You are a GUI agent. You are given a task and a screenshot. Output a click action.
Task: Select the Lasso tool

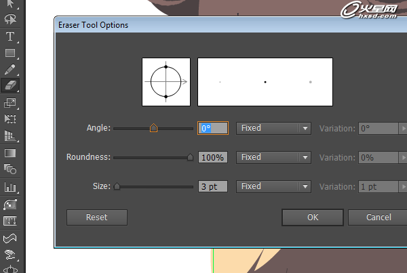(10, 19)
